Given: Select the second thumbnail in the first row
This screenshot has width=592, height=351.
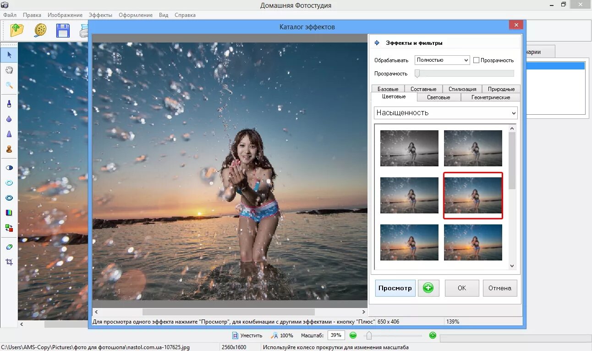Looking at the screenshot, I should [x=473, y=148].
